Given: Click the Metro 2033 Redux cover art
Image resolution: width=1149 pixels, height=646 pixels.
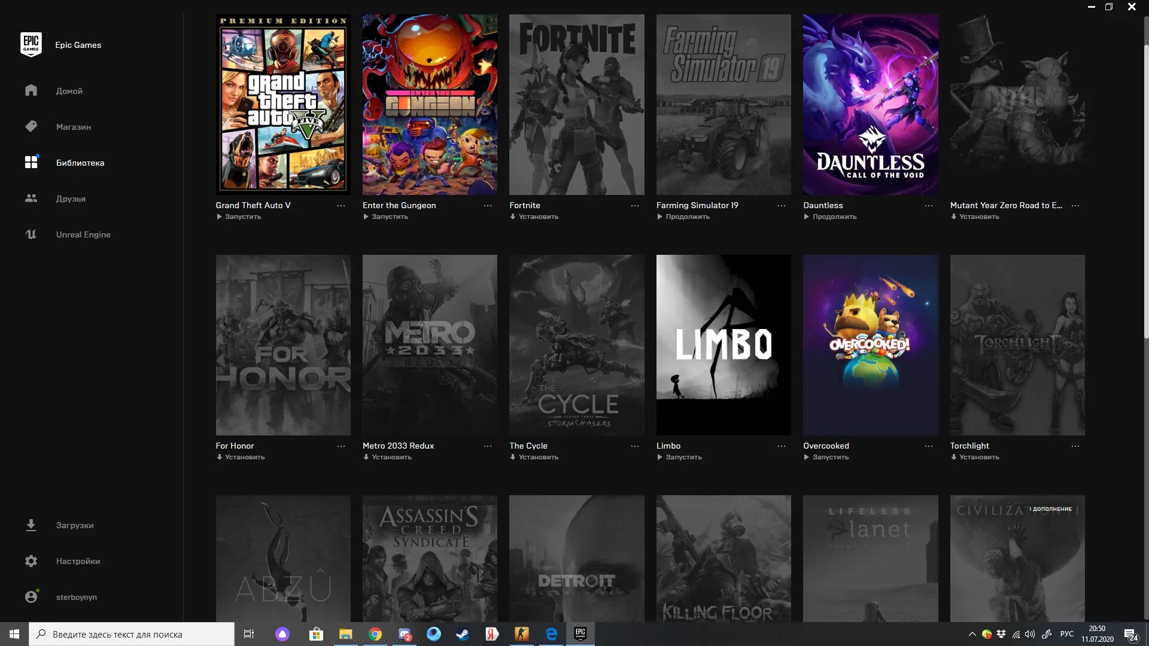Looking at the screenshot, I should pos(430,345).
